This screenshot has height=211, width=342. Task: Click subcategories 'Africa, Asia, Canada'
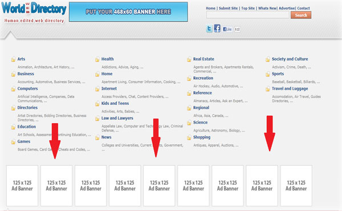point(211,116)
